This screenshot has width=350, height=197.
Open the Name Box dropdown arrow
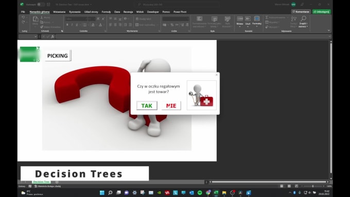click(x=36, y=37)
